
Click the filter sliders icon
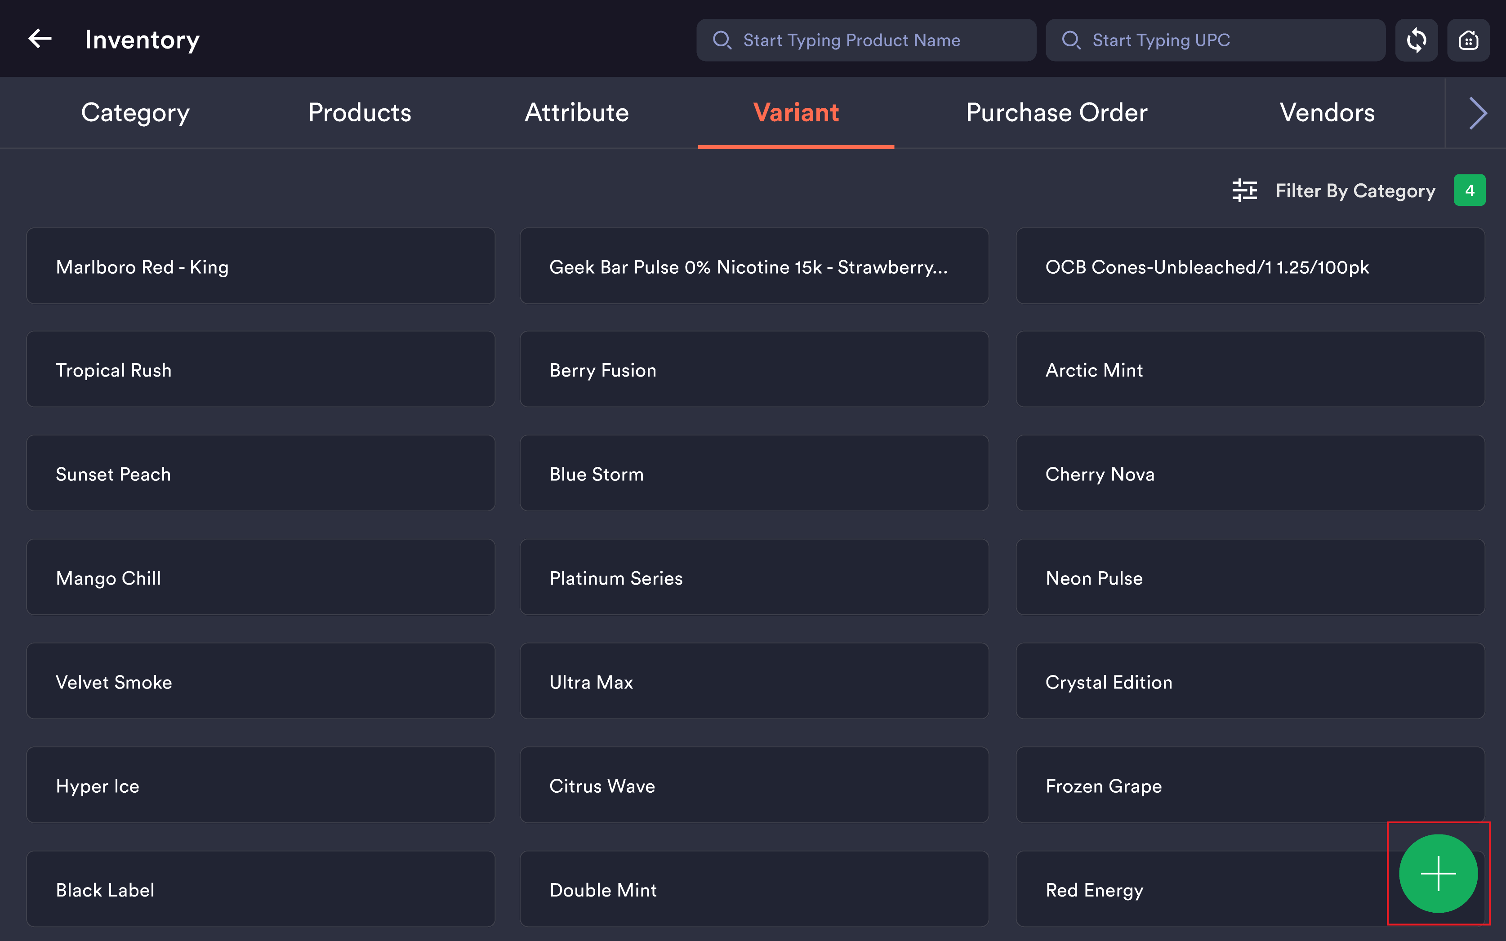pyautogui.click(x=1244, y=191)
